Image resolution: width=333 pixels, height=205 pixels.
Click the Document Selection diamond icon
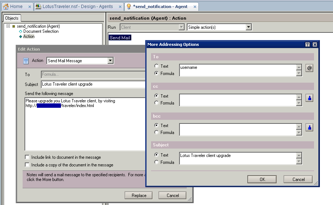(20, 31)
